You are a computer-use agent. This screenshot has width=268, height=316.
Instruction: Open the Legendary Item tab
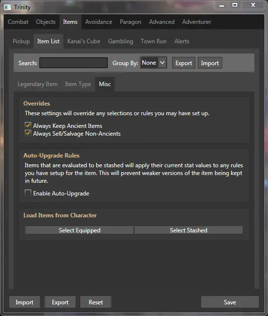(x=38, y=84)
